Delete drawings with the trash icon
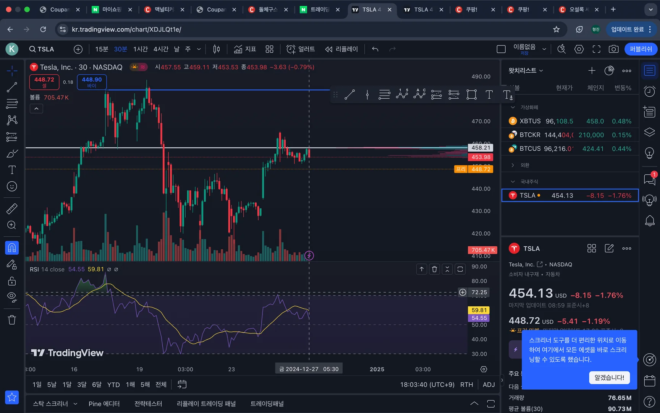 pos(12,320)
